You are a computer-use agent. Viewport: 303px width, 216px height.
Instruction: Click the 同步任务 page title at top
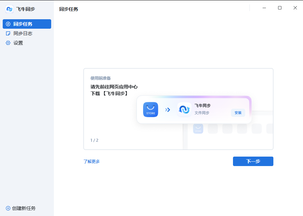pos(69,9)
